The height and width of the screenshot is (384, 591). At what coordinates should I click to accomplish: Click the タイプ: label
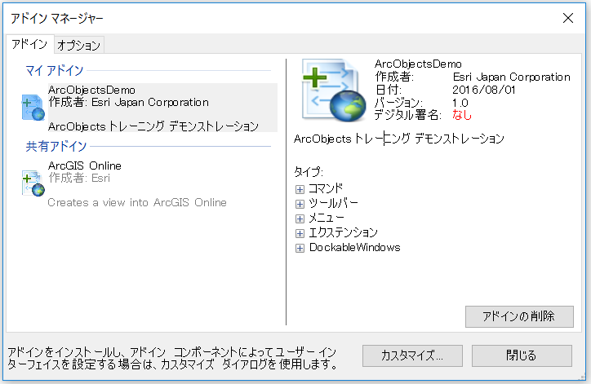(x=309, y=172)
